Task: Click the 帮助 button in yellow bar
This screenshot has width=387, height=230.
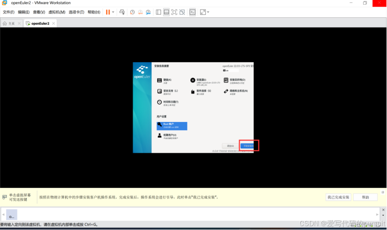Action: pyautogui.click(x=365, y=197)
